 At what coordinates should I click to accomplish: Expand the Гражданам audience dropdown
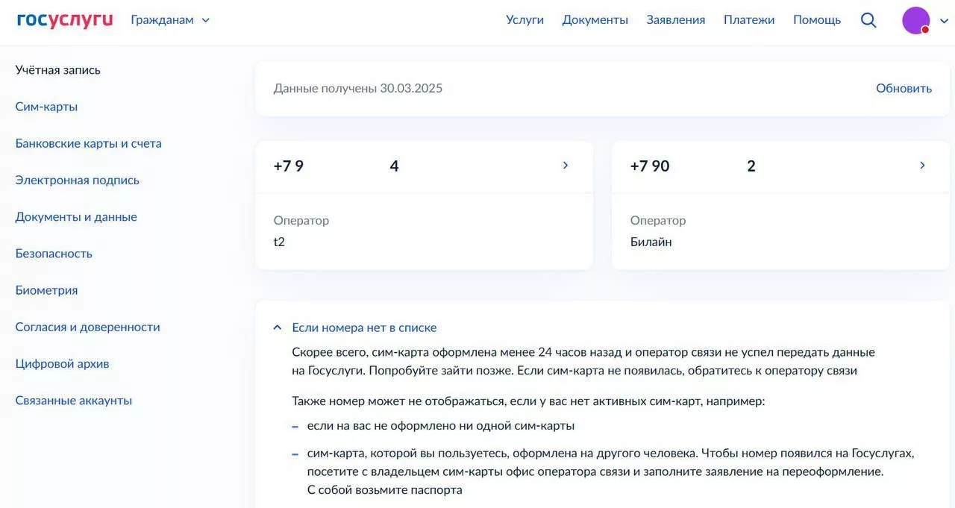170,20
